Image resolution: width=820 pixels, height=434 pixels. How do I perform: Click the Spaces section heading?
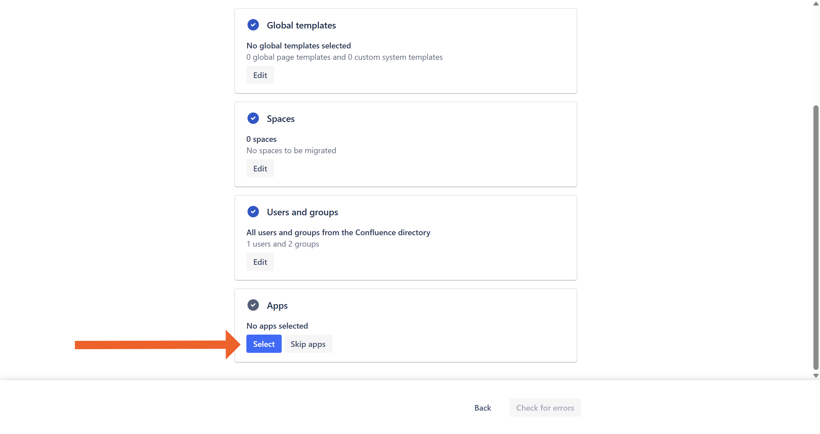pos(281,119)
